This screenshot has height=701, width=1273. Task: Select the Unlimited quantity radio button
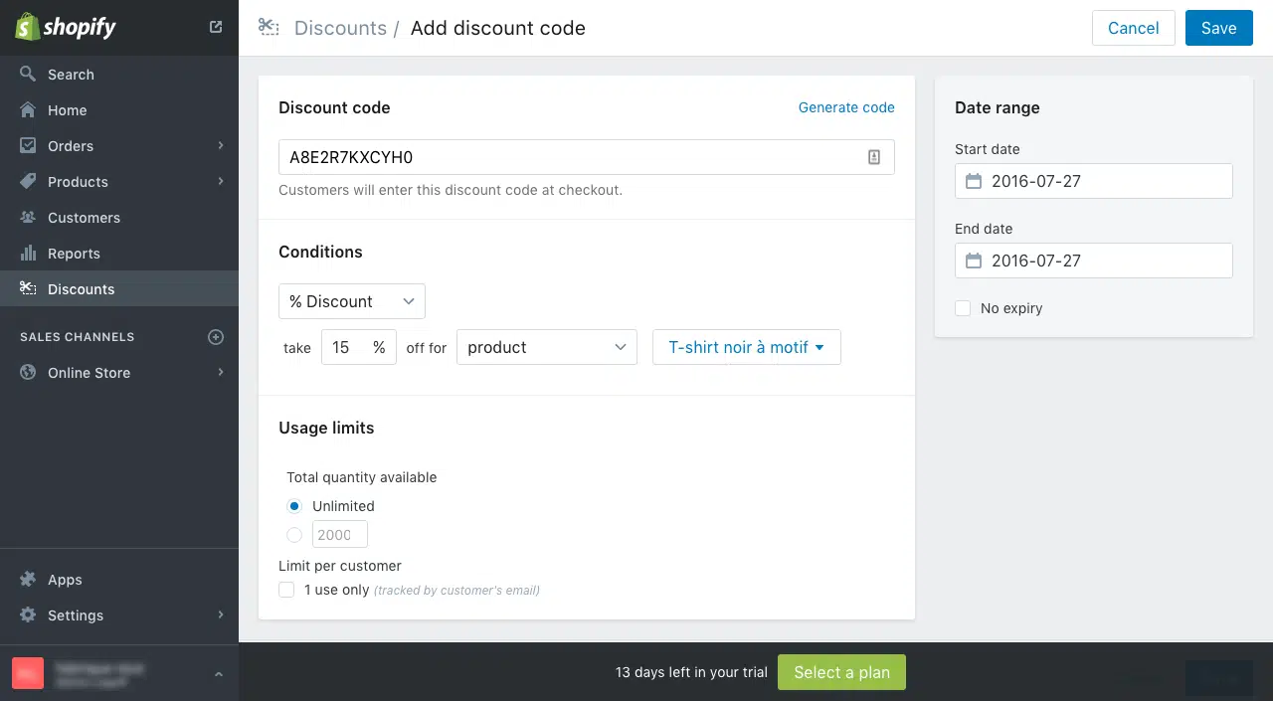pos(294,506)
